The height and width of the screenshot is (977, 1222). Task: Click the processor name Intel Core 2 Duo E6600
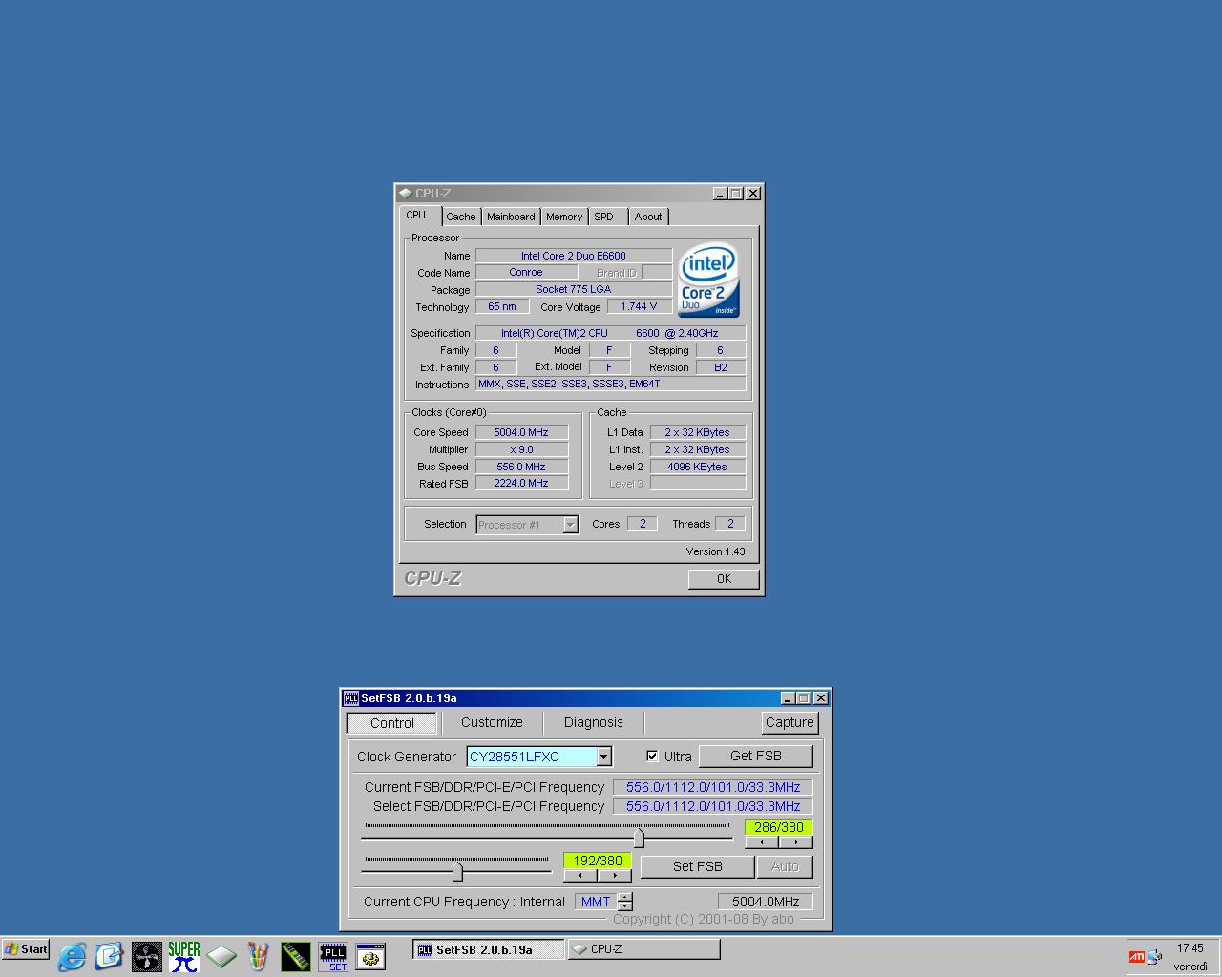click(574, 256)
